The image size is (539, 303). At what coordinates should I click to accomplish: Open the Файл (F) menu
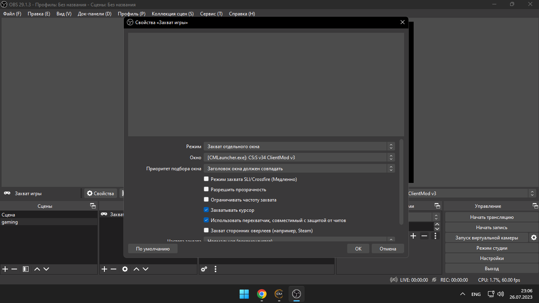pos(12,13)
